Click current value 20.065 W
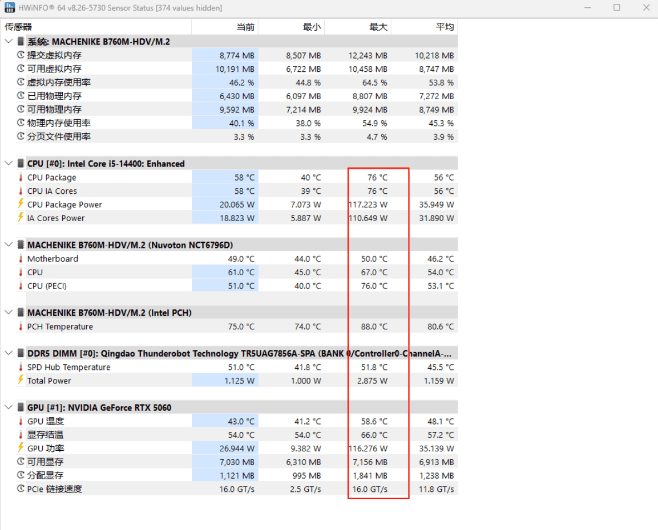658x530 pixels. [x=237, y=205]
